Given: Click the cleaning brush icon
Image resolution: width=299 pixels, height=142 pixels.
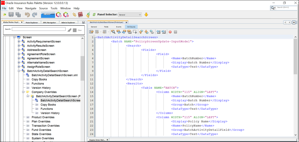Looking at the screenshot, I should click(x=88, y=15).
